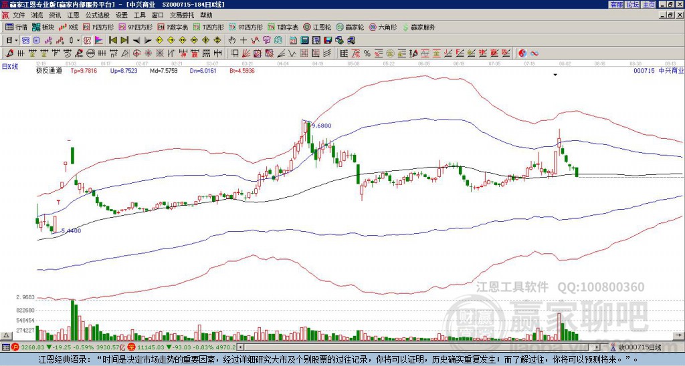Open the T数字表 tool

283,27
